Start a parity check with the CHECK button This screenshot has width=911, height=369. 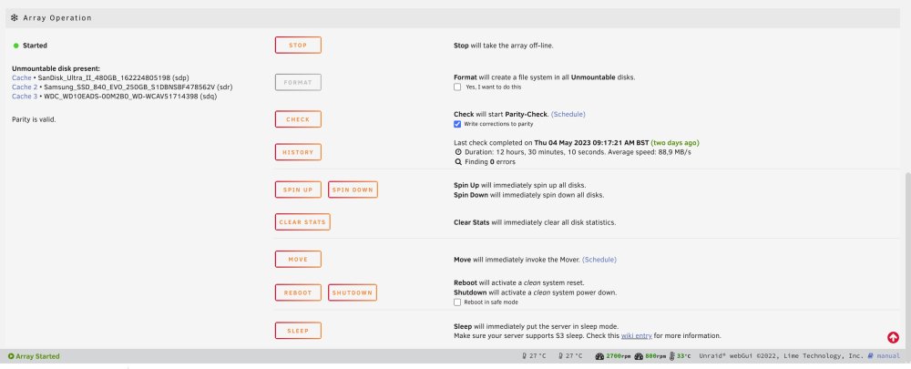(x=298, y=119)
